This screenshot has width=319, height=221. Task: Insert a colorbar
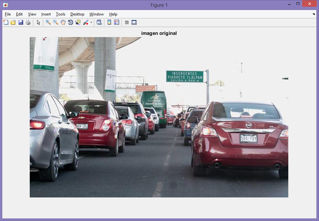(109, 22)
